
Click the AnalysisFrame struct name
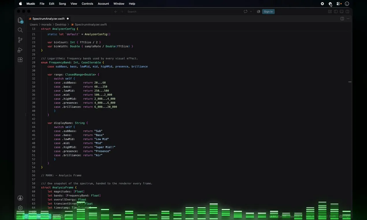point(63,188)
